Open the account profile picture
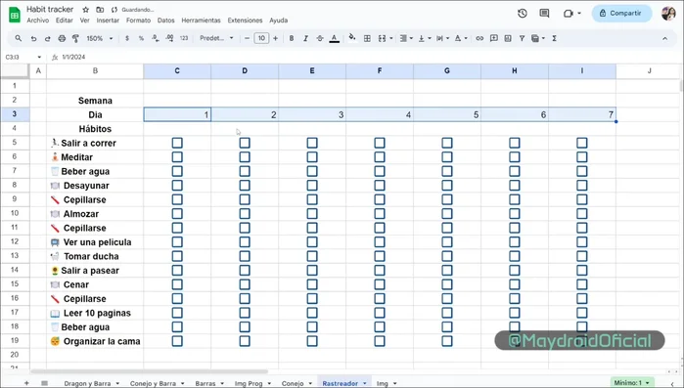Screen dimensions: 684x388 [668, 13]
